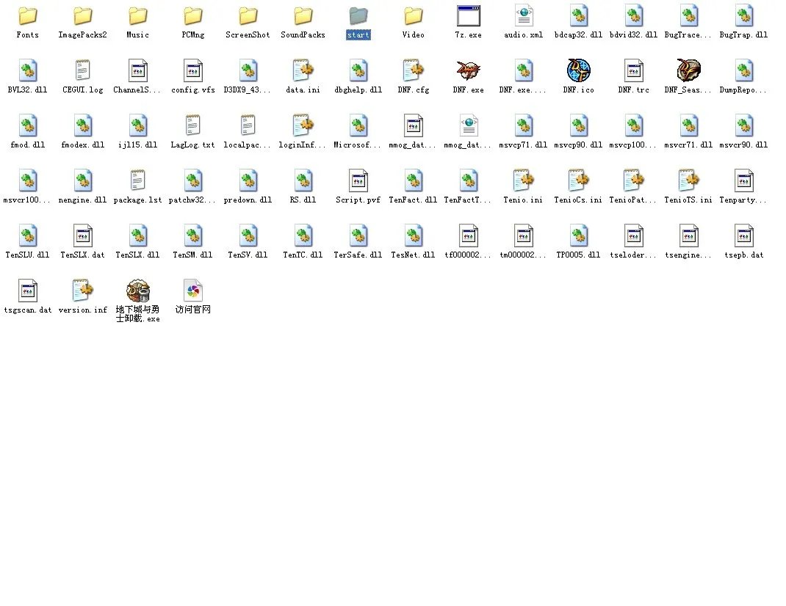786x606 pixels.
Task: Click the BugTrap.dll file icon
Action: click(743, 16)
